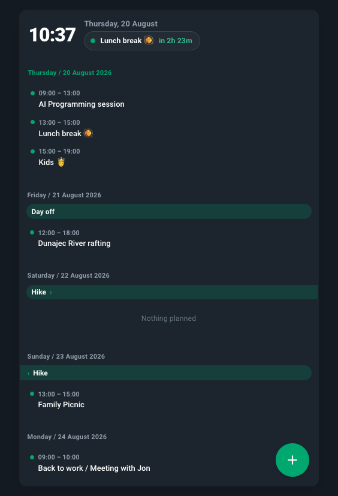
Task: Click Thursday / 20 August 2026 heading
Action: point(70,73)
